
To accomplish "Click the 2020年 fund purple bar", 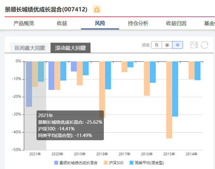I will 52,76.
